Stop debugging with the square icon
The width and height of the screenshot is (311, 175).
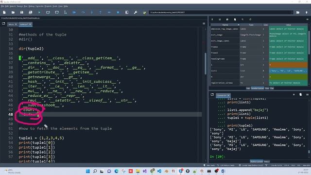tap(118, 12)
